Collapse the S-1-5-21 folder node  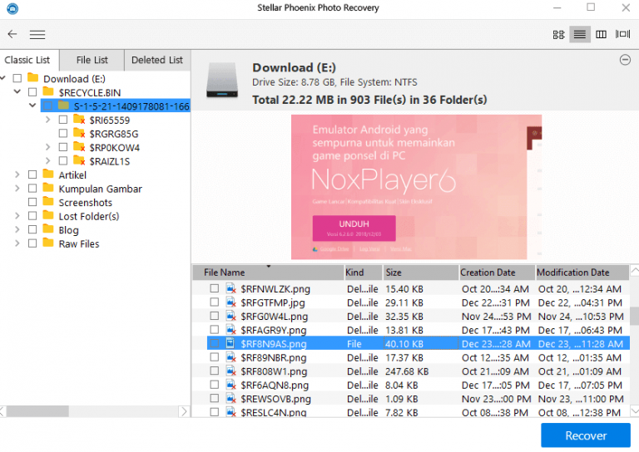(x=32, y=106)
